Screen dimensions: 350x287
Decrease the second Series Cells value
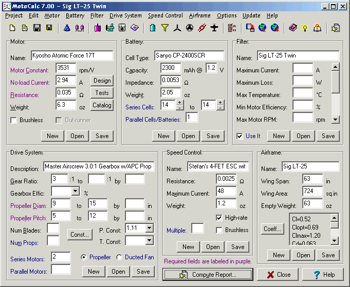pyautogui.click(x=220, y=107)
